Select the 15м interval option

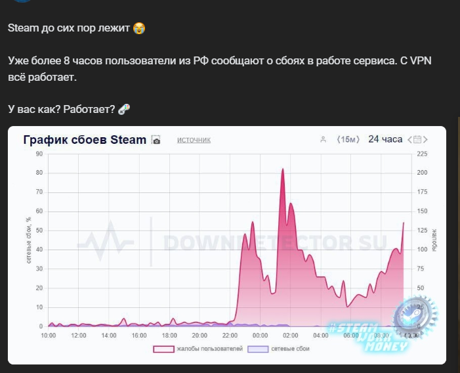[348, 139]
